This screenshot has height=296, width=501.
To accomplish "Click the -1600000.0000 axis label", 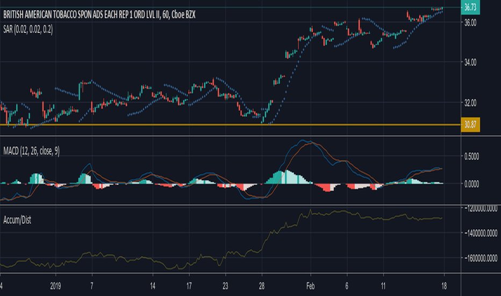I will pos(482,258).
